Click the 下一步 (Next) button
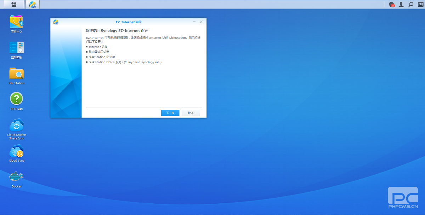 tap(170, 113)
